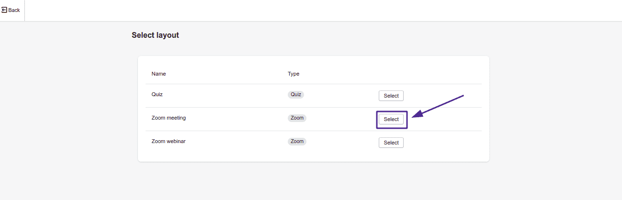The height and width of the screenshot is (200, 622).
Task: Click the vertical divider beside Back
Action: click(24, 10)
